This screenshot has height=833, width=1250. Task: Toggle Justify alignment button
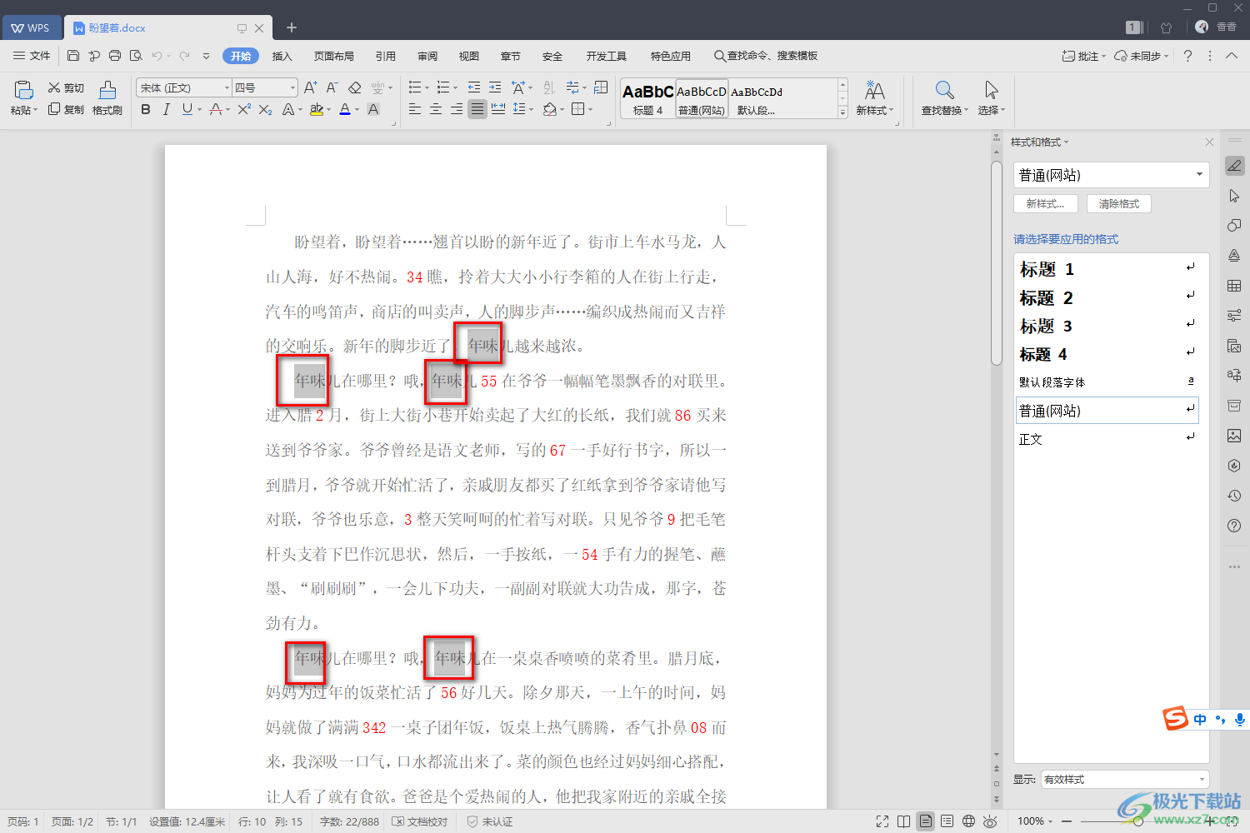[x=477, y=109]
